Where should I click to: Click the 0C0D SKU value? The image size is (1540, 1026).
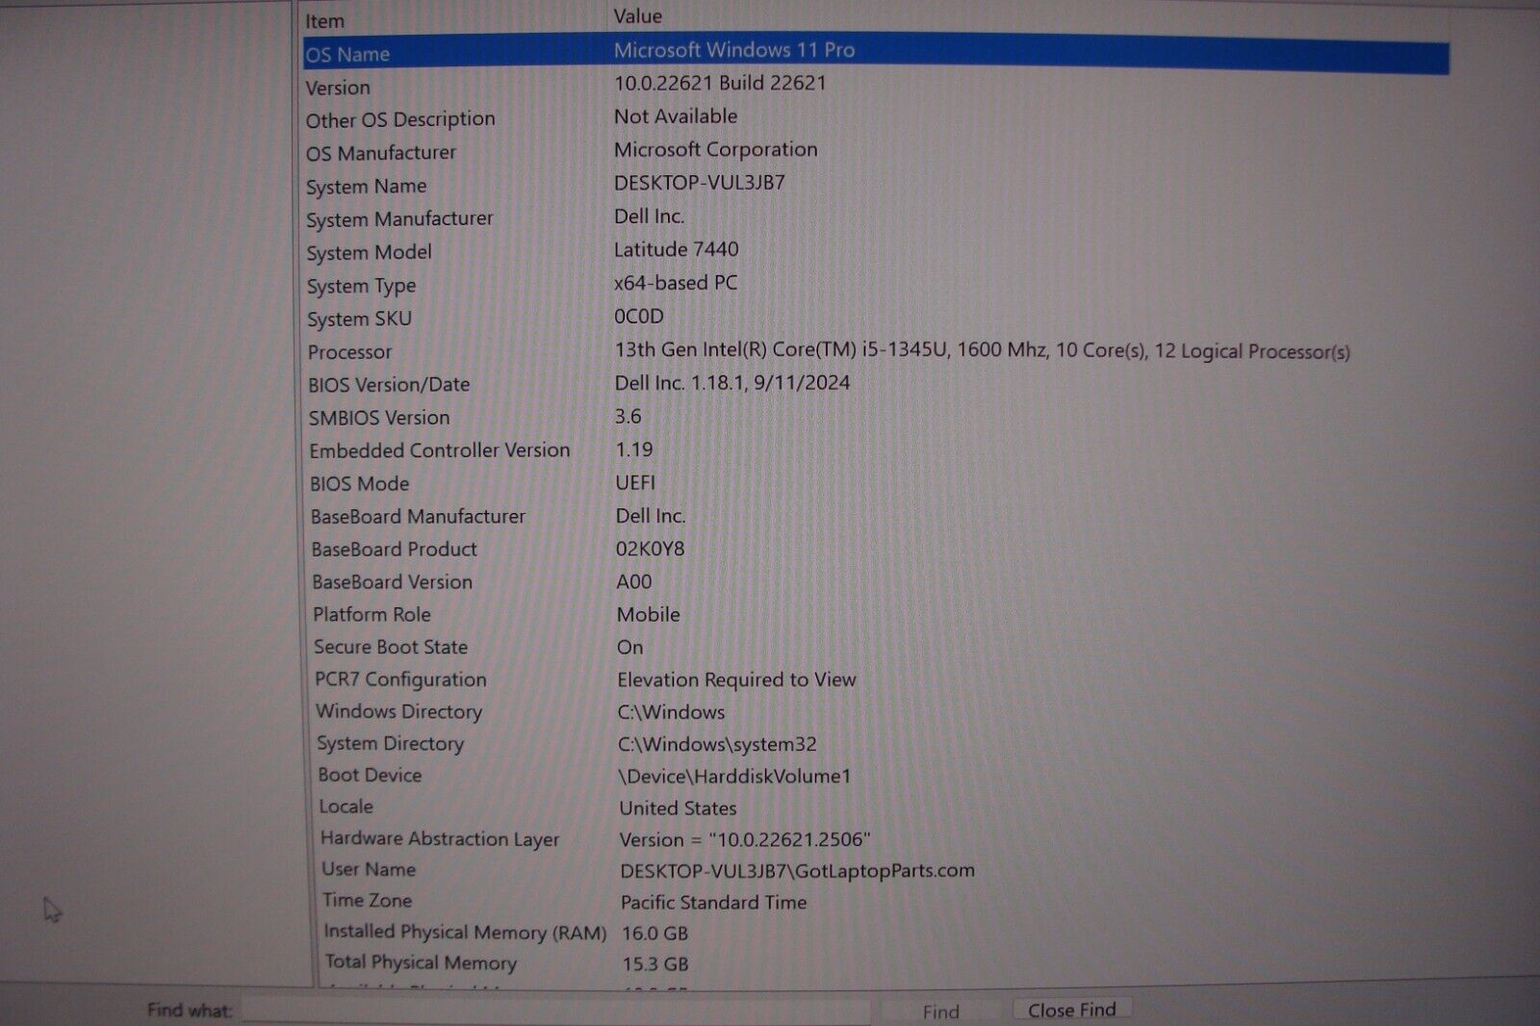click(x=639, y=316)
